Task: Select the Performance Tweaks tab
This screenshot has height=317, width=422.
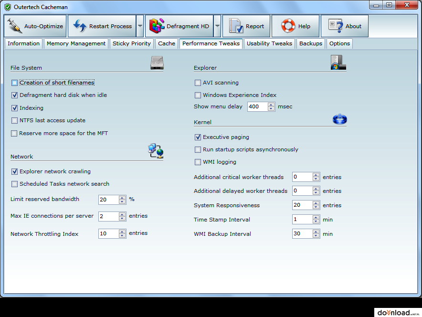Action: (x=211, y=43)
